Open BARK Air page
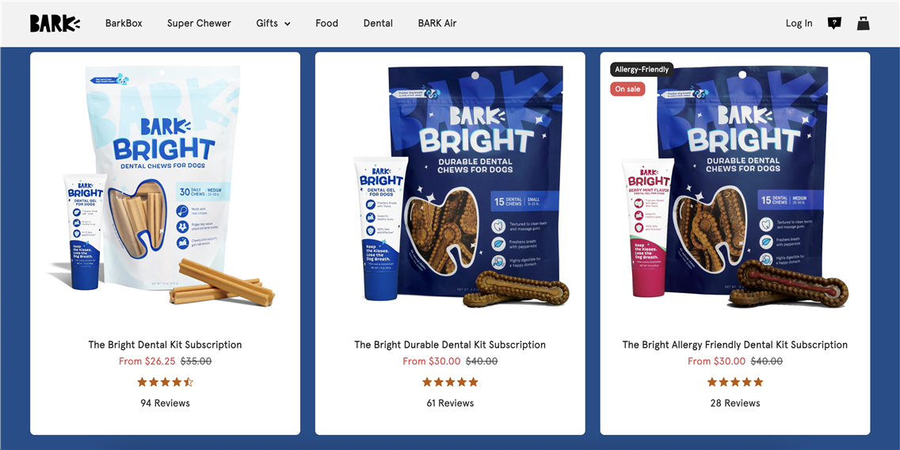 pyautogui.click(x=437, y=24)
